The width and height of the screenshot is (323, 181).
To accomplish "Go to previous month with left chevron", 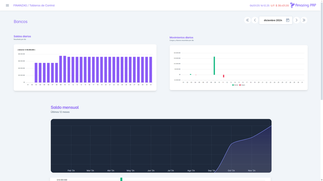I will pyautogui.click(x=255, y=20).
